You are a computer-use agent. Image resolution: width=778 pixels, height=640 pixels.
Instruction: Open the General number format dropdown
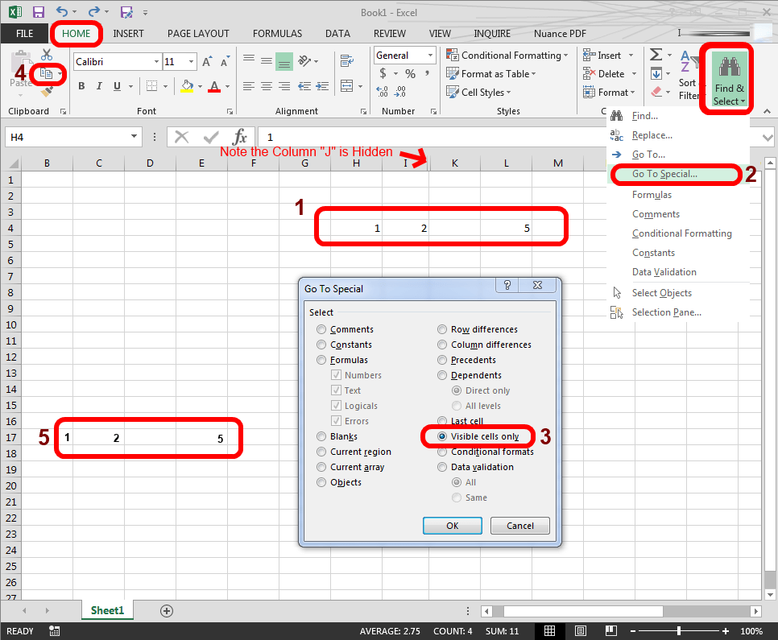pyautogui.click(x=431, y=55)
